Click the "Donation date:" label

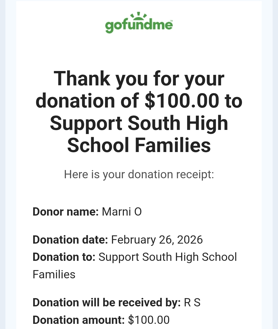[x=70, y=240]
